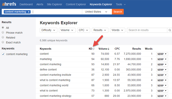The height and width of the screenshot is (99, 172).
Task: Open SERP dropdown for 'content' row
Action: tap(162, 54)
